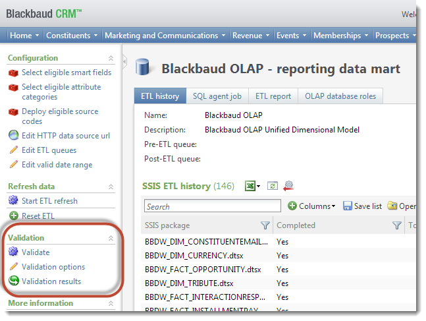Click the blue database cylinder icon
Image resolution: width=426 pixels, height=321 pixels.
point(142,67)
